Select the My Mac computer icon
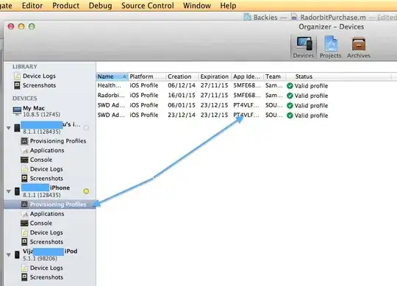This screenshot has width=397, height=286. coord(17,111)
